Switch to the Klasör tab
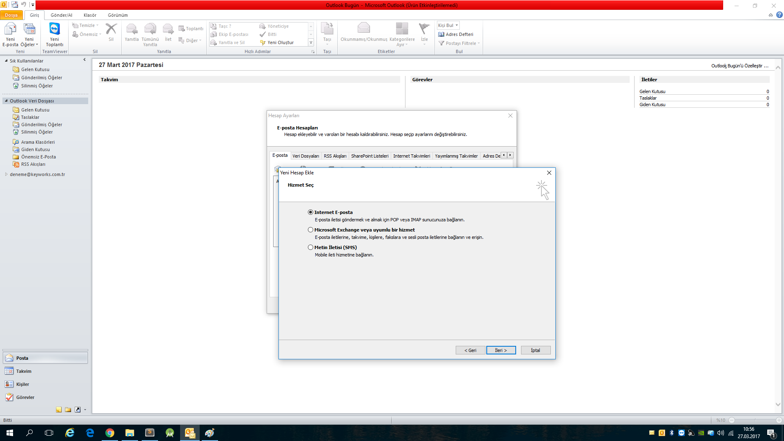The width and height of the screenshot is (784, 441). click(x=90, y=15)
